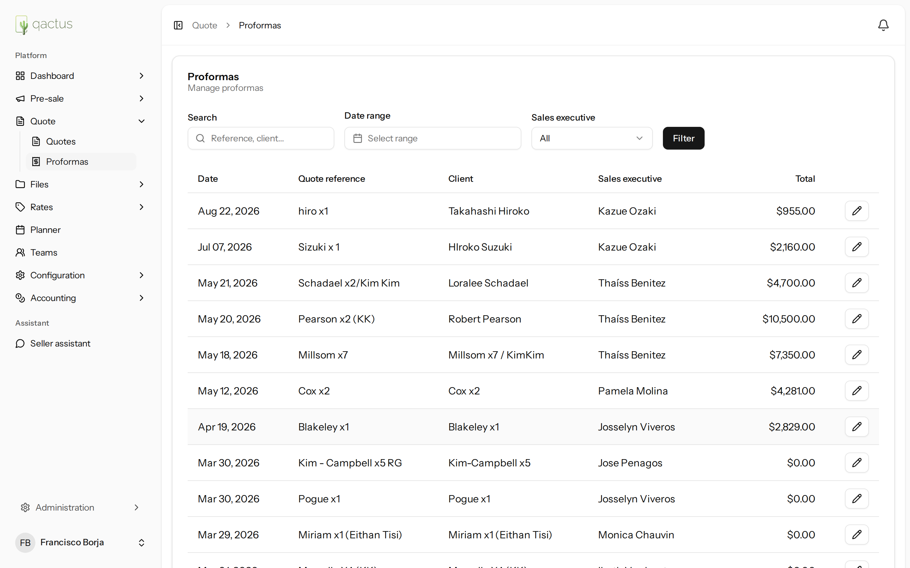
Task: Expand the Dashboard menu chevron
Action: tap(141, 76)
